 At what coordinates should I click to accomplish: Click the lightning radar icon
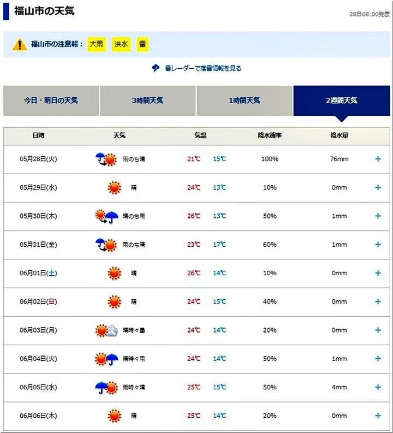tap(156, 68)
